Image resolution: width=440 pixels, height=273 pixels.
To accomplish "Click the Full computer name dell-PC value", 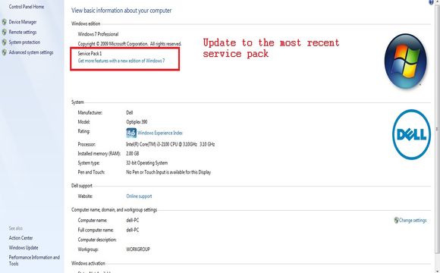I will [133, 230].
